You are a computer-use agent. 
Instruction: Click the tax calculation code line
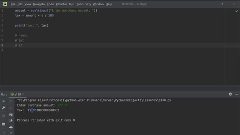coord(34,15)
